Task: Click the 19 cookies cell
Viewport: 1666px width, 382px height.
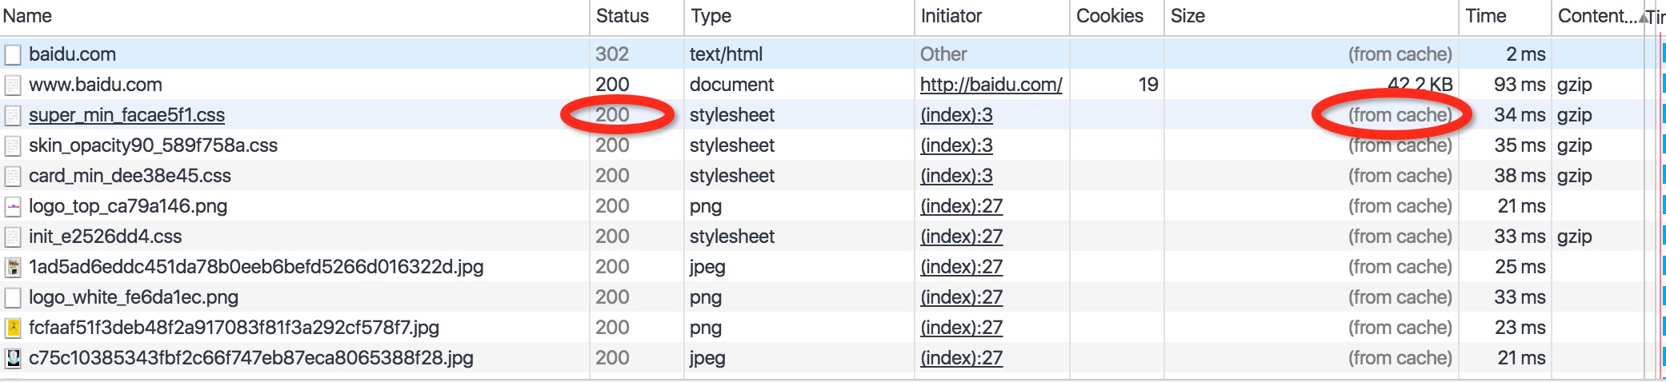Action: (1148, 85)
